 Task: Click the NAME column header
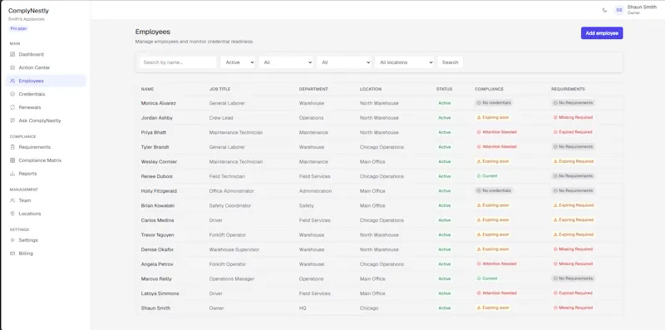click(x=147, y=89)
